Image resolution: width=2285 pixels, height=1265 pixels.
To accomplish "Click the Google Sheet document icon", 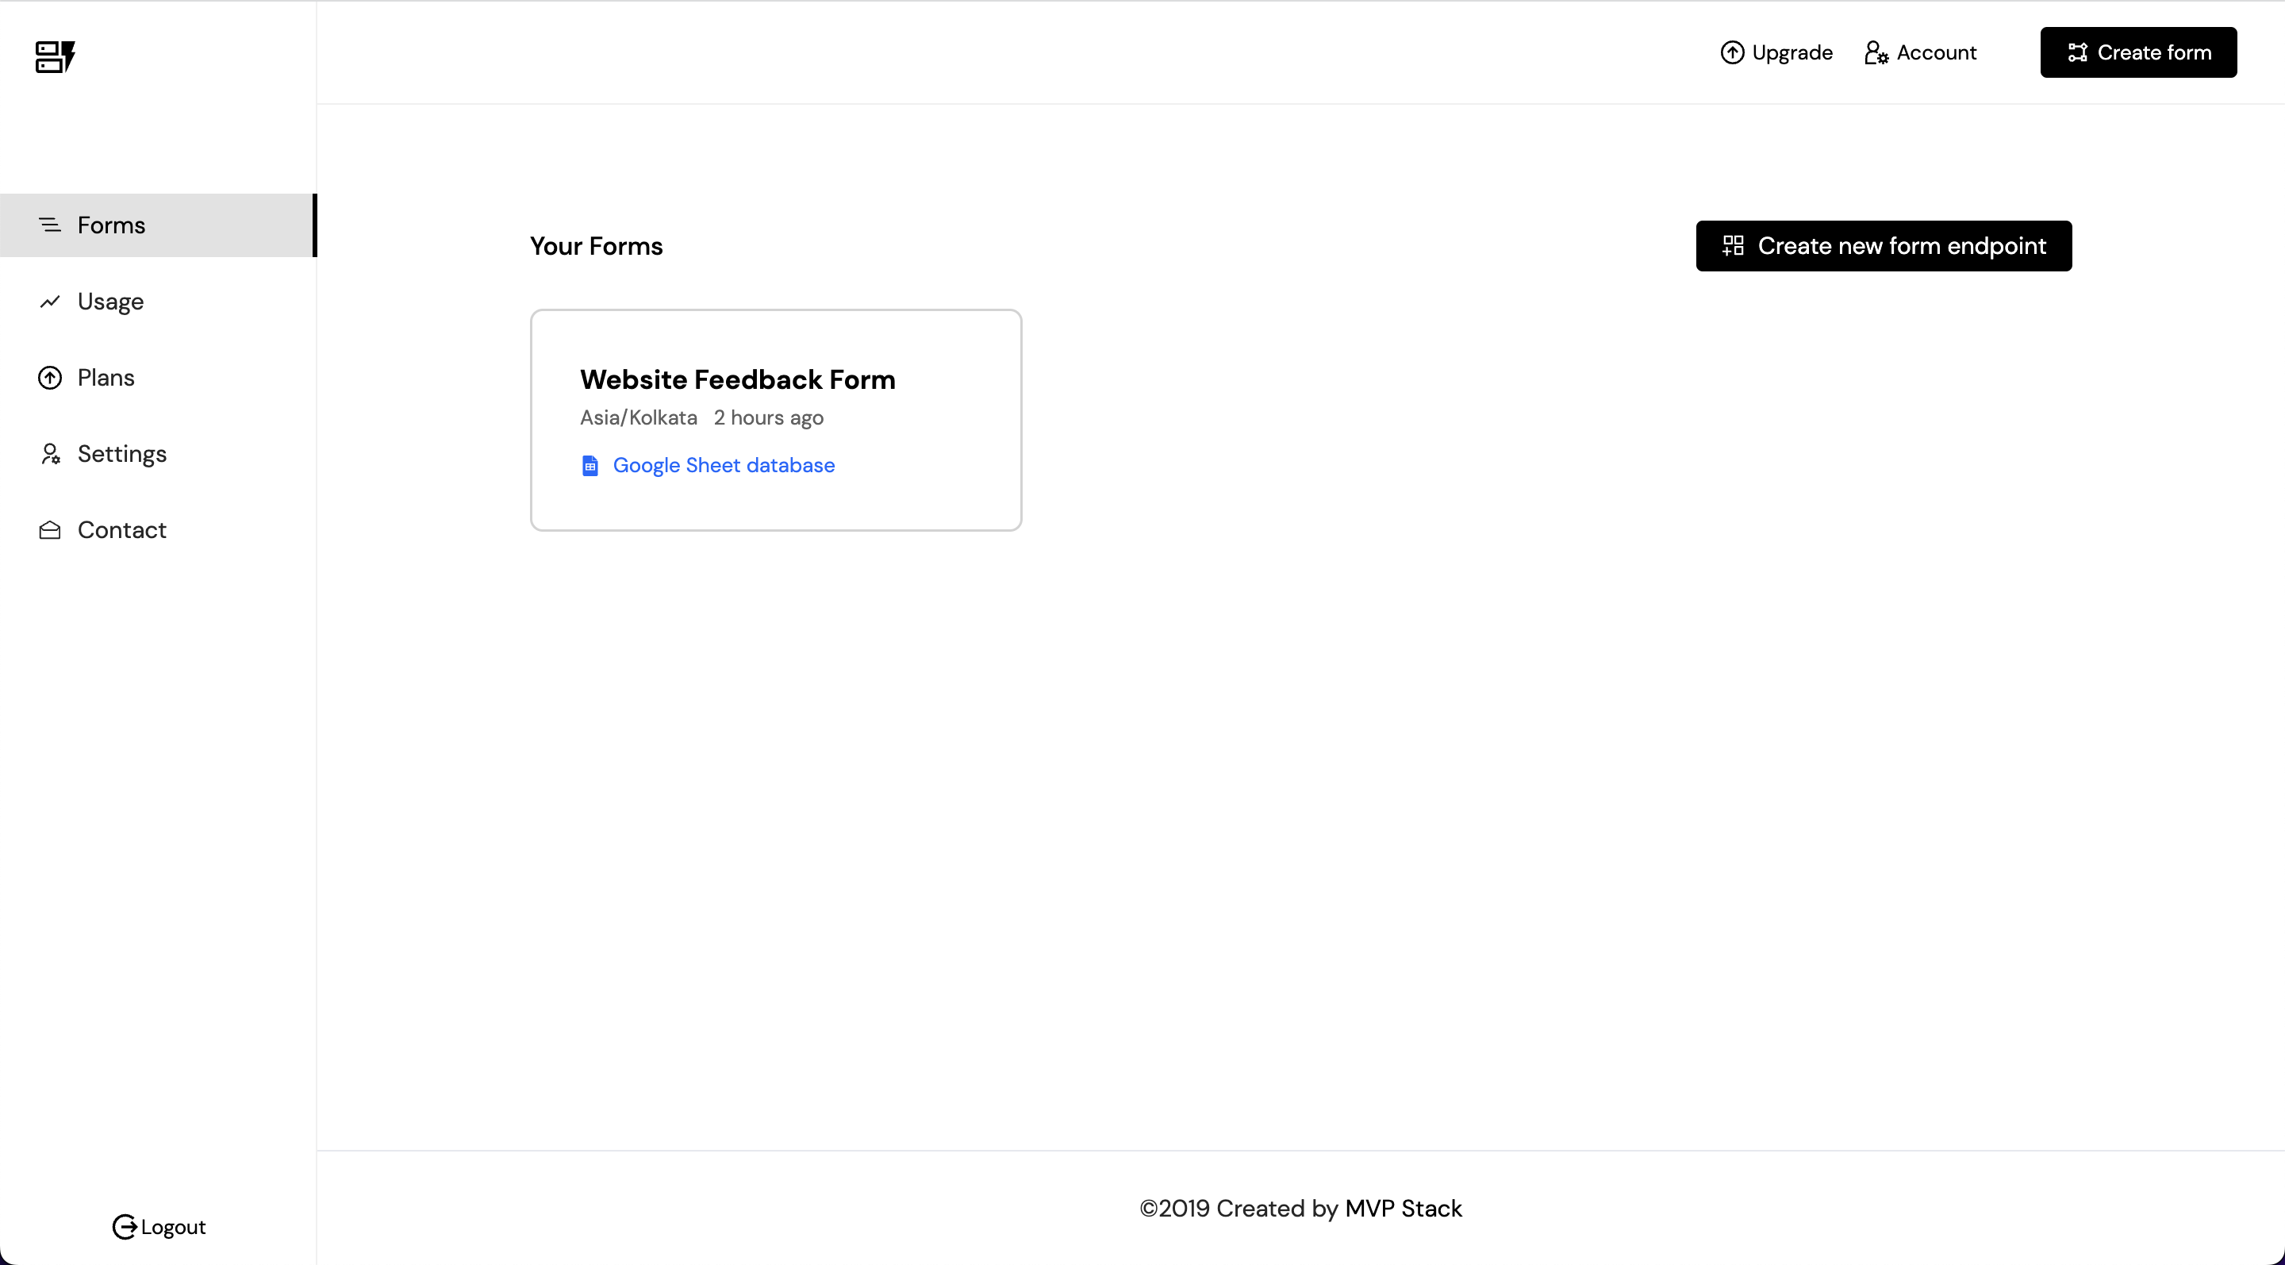I will (591, 465).
